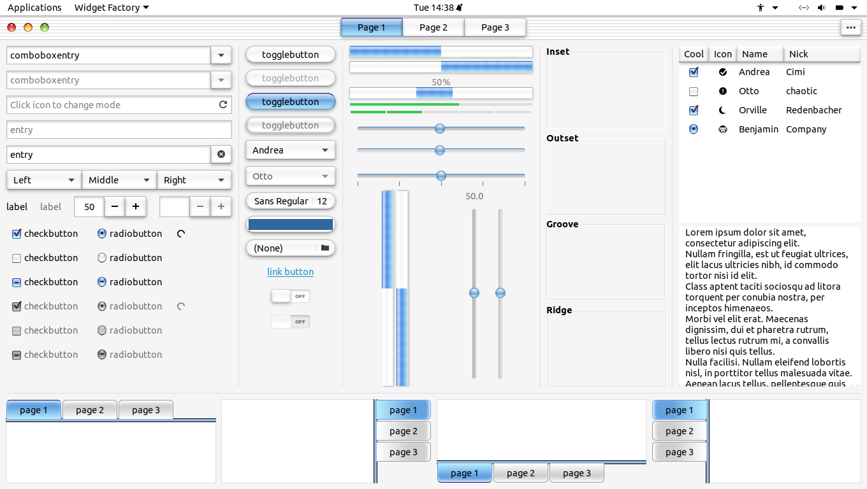This screenshot has width=867, height=489.
Task: Open the Middle combo dropdown
Action: [x=119, y=180]
